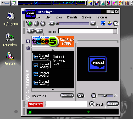Open the Programs desktop icon
The height and width of the screenshot is (119, 133).
[x=10, y=59]
